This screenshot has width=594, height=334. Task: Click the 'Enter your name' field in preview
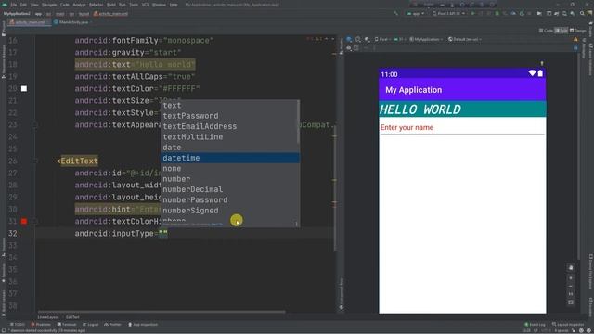[x=462, y=128]
